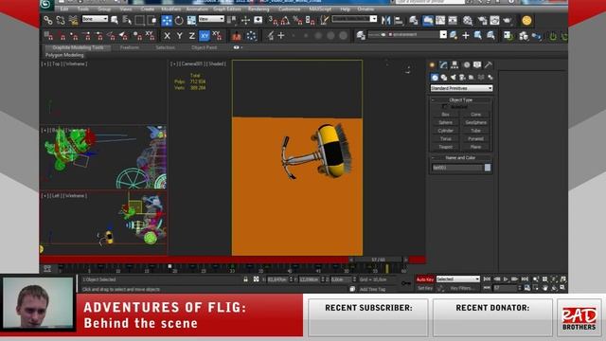Click the Box primitive button
The image size is (606, 341).
pyautogui.click(x=445, y=115)
